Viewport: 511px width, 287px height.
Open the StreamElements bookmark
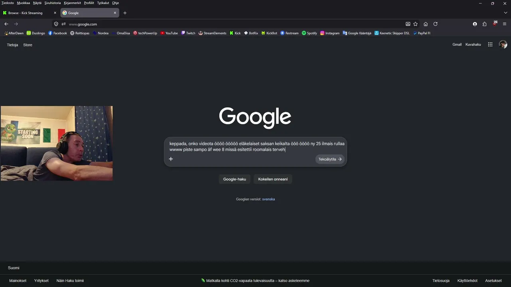pos(212,33)
